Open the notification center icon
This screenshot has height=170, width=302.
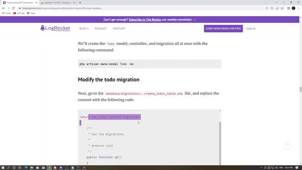tap(297, 168)
